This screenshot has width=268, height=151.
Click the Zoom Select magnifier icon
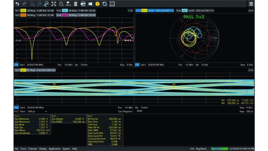coord(32,4)
